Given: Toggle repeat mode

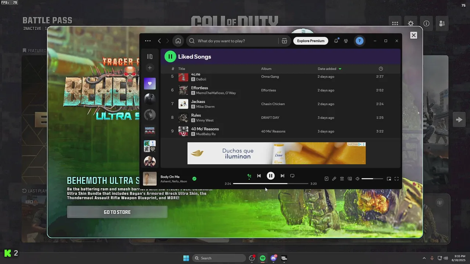Looking at the screenshot, I should 292,176.
